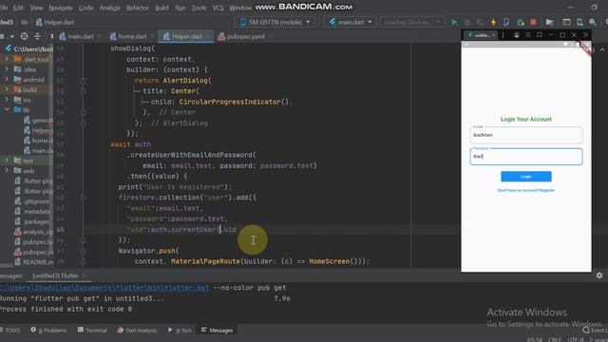608x342 pixels.
Task: Click the emulator hamburger list icon
Action: [528, 35]
